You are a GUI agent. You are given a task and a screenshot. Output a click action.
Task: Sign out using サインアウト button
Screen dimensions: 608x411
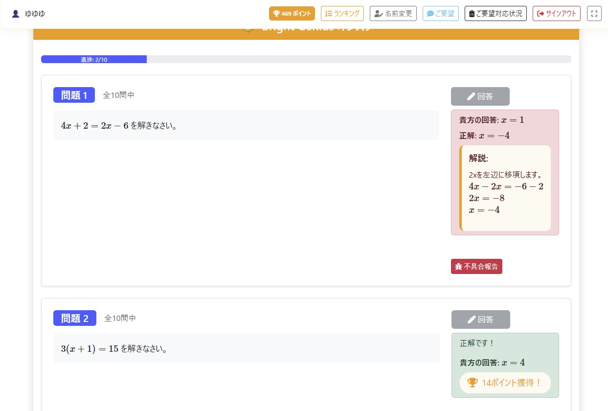tap(556, 14)
